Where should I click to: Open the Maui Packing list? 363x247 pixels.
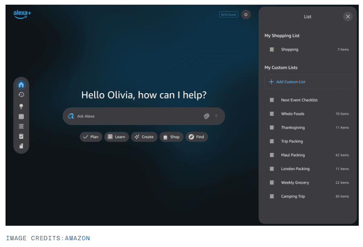point(309,155)
